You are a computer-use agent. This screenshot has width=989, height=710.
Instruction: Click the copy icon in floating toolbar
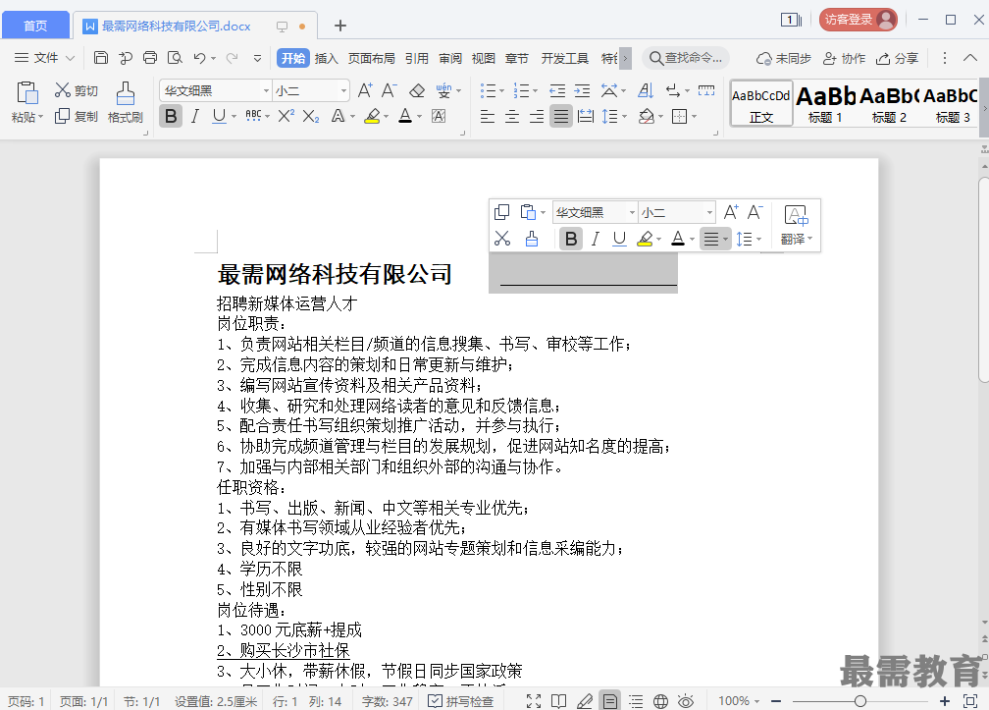[x=502, y=212]
